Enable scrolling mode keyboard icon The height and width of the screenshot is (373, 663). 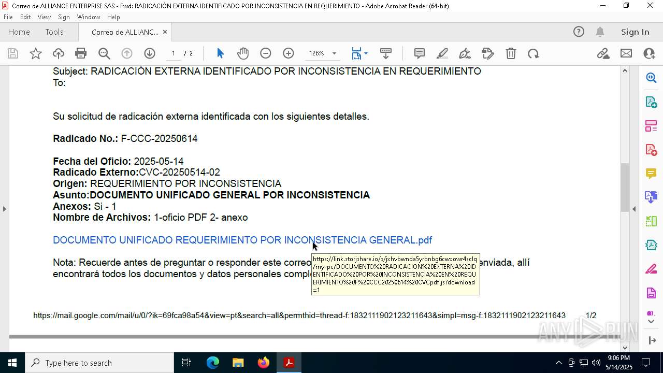(386, 53)
